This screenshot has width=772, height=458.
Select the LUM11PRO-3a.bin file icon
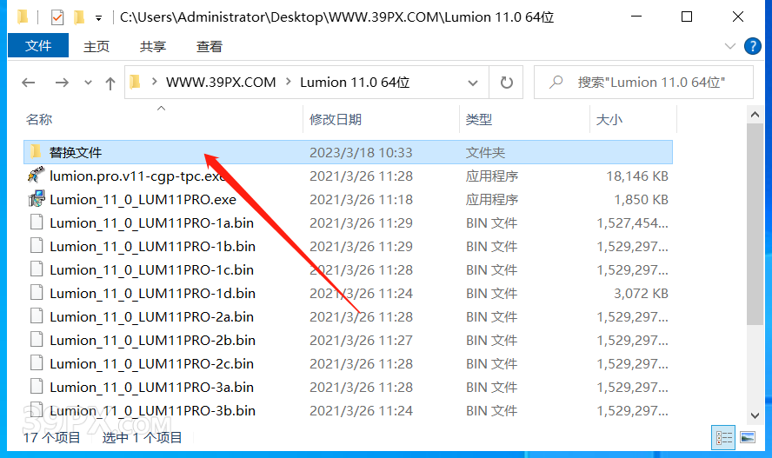pos(37,386)
